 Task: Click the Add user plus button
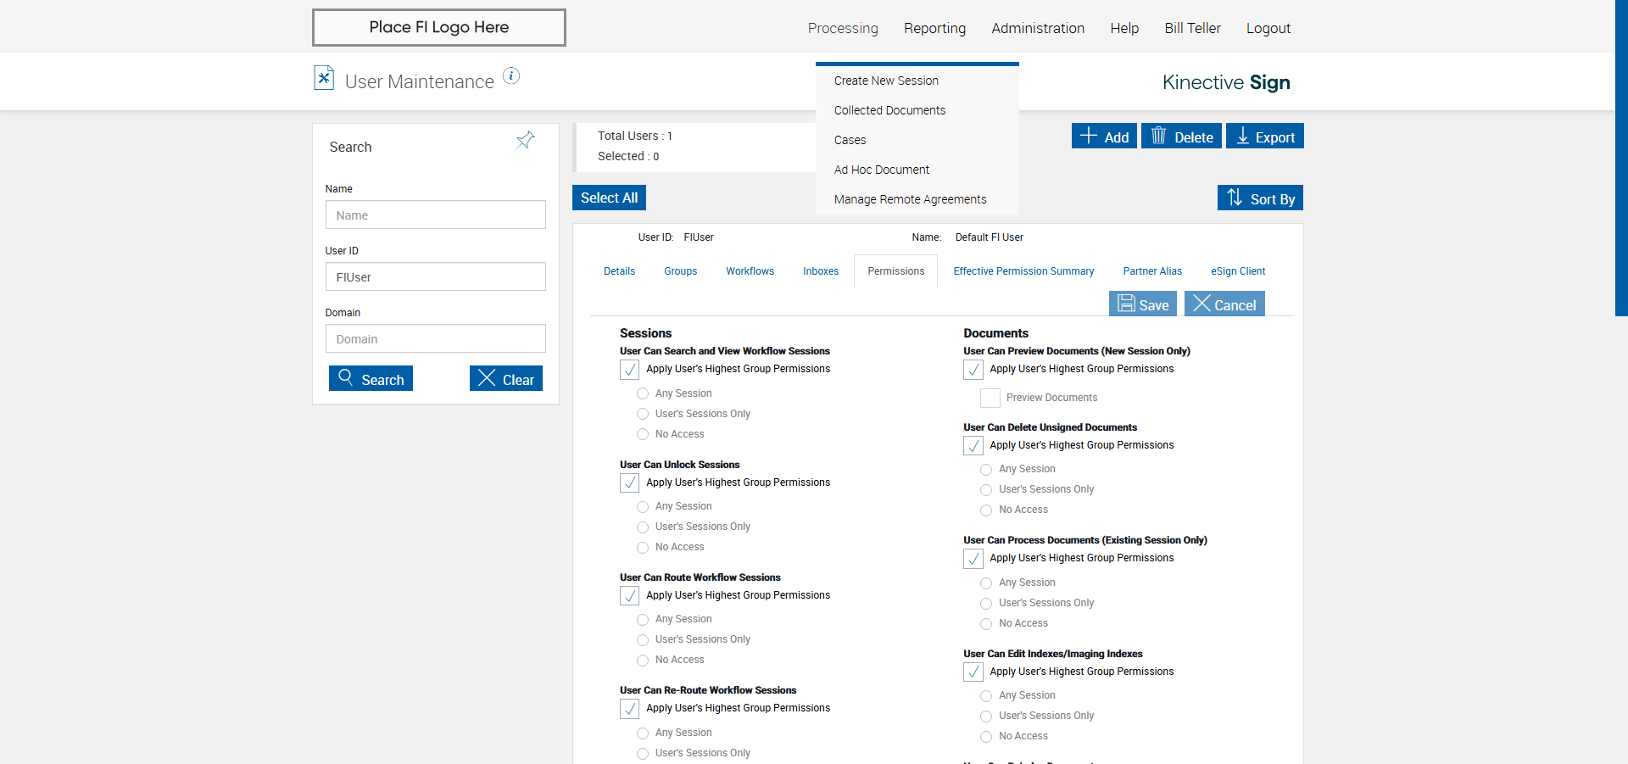[1104, 137]
